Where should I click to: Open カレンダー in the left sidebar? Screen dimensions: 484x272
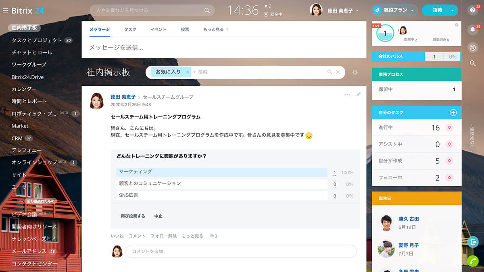pyautogui.click(x=24, y=89)
